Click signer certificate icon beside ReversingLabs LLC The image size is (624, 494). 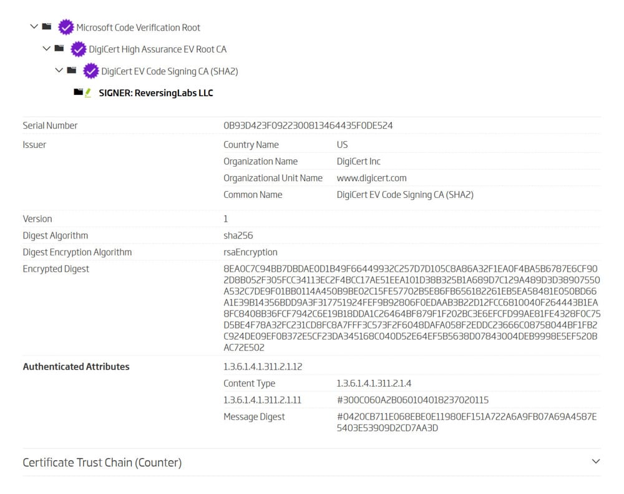pos(83,92)
